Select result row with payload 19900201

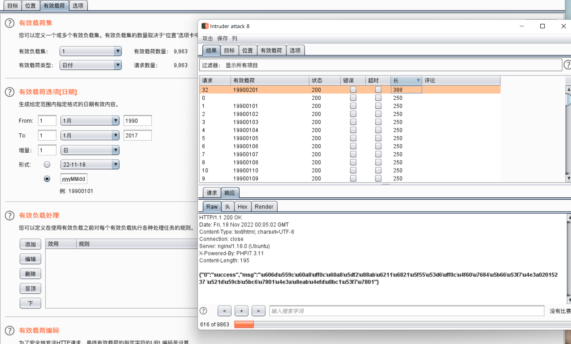[350, 90]
